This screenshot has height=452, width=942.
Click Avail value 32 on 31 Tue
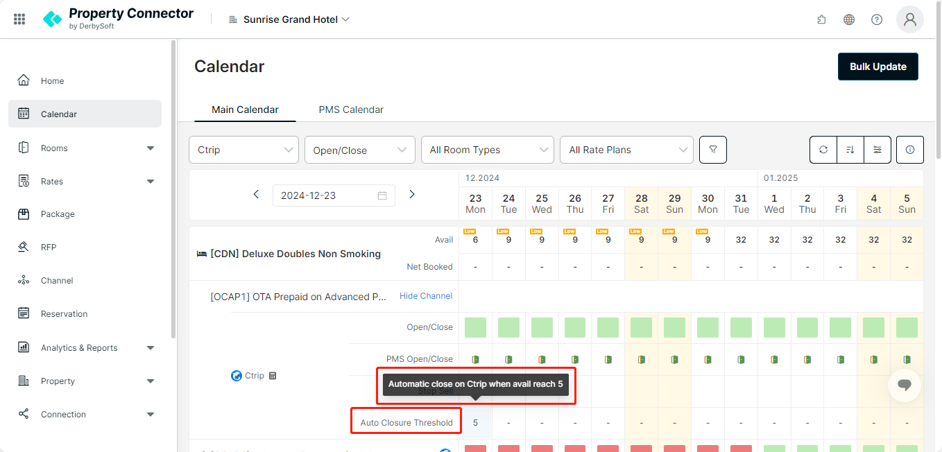[x=741, y=240]
